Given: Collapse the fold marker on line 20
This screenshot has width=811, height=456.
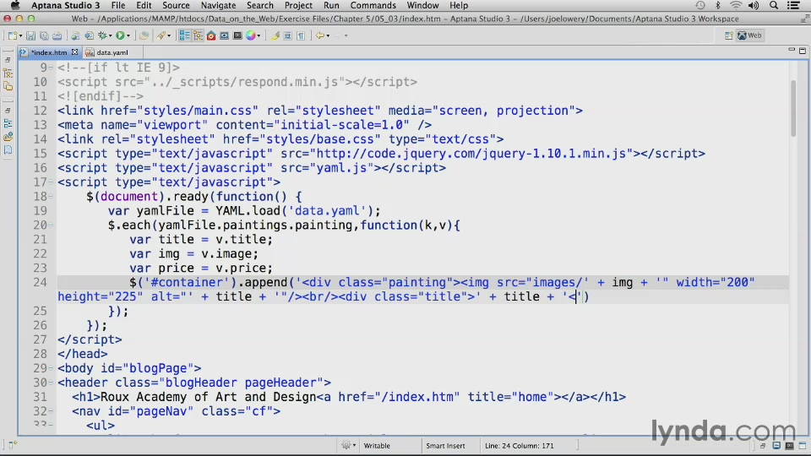Looking at the screenshot, I should click(51, 225).
